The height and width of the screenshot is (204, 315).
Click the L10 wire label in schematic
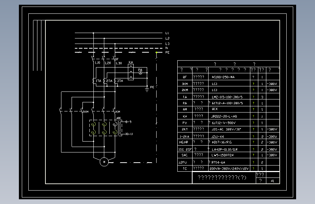(x=97, y=63)
